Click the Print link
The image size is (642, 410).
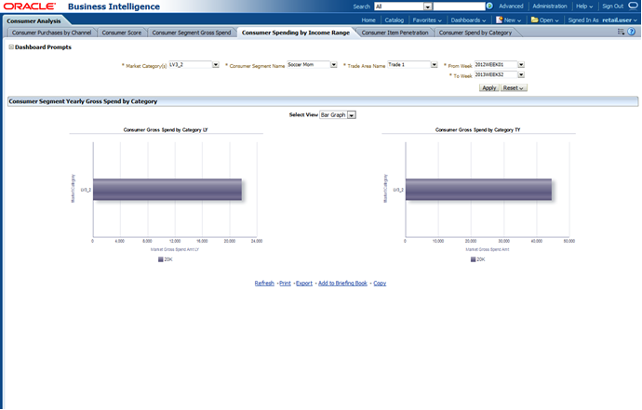[285, 284]
